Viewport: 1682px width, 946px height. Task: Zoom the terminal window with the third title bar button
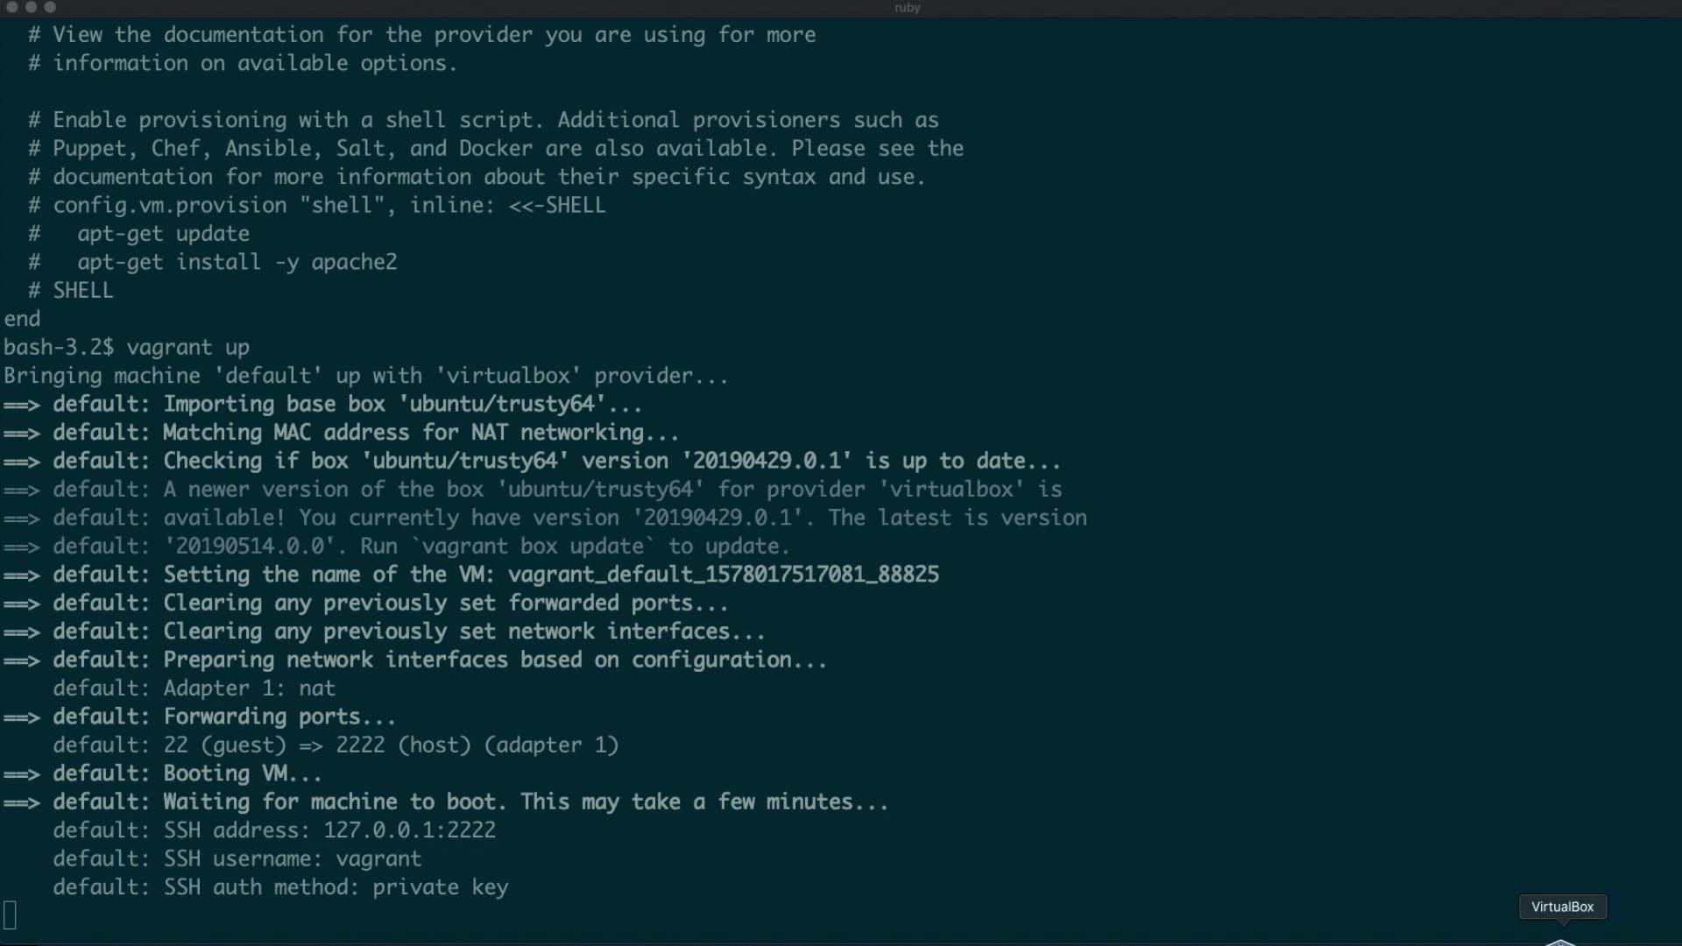coord(50,7)
